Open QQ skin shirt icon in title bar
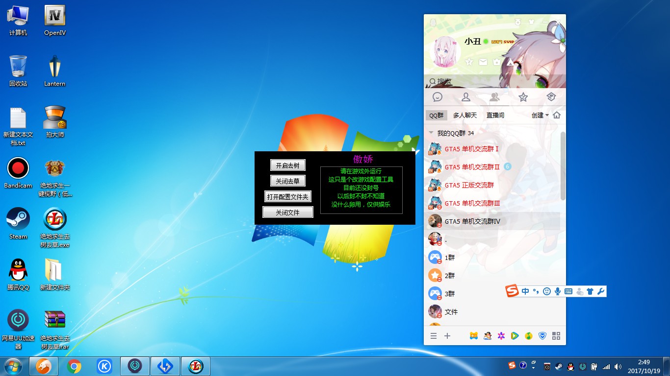Viewport: 670px width, 376px height. [532, 22]
